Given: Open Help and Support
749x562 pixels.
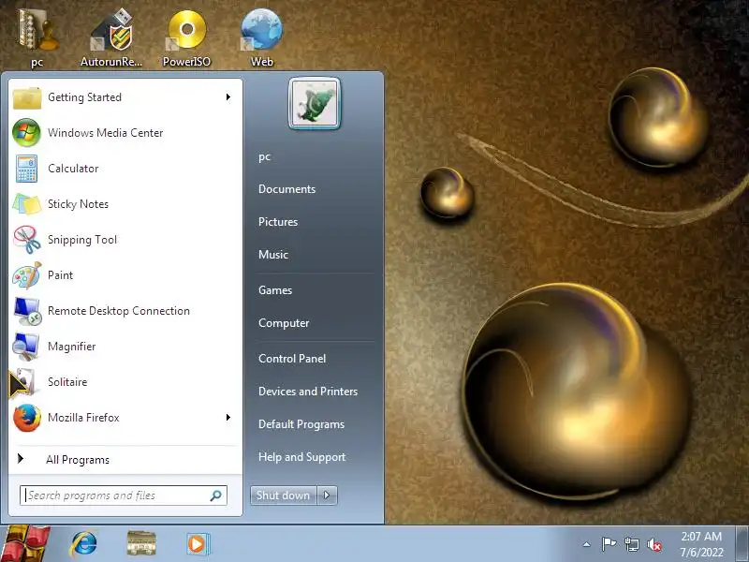Looking at the screenshot, I should (301, 457).
